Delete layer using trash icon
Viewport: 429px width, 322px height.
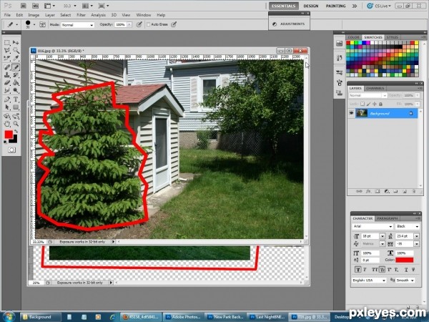(x=414, y=191)
